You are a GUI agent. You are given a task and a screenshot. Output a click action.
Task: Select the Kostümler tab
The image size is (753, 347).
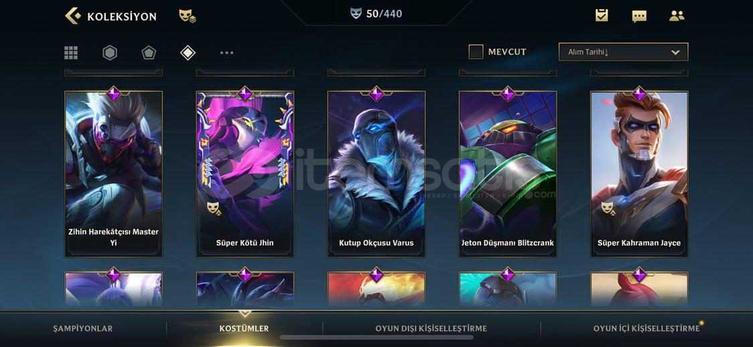coord(244,329)
